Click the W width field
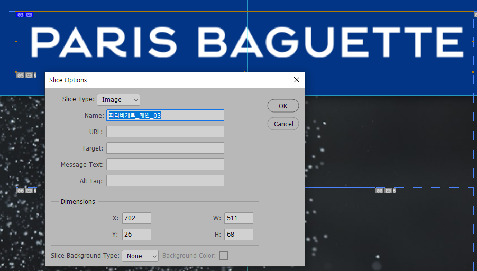Screen dimensions: 477x271 pyautogui.click(x=239, y=218)
